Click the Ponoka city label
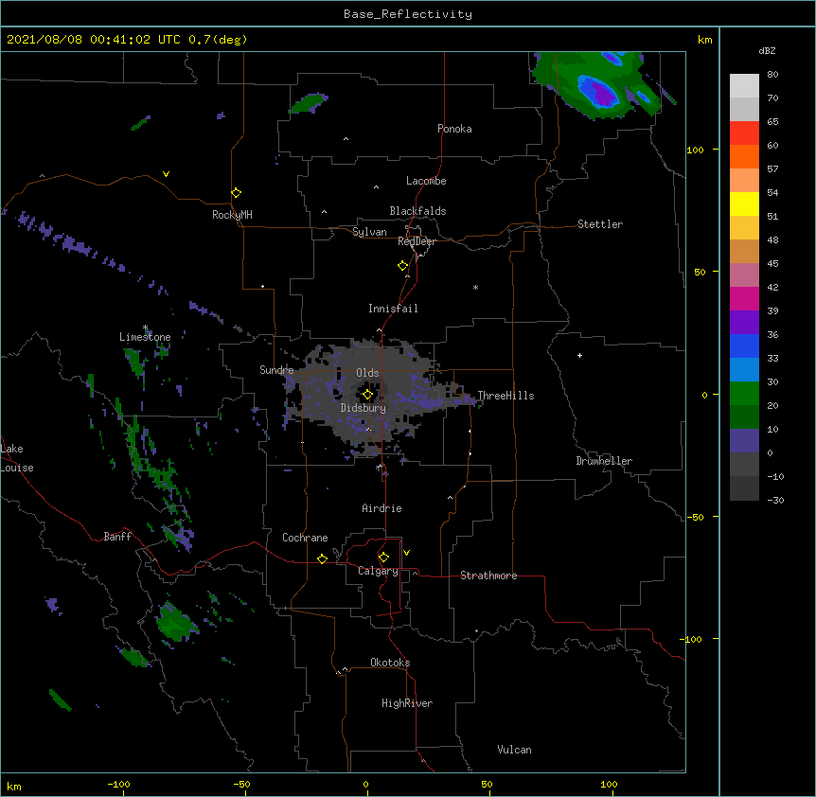The width and height of the screenshot is (816, 797). 454,129
